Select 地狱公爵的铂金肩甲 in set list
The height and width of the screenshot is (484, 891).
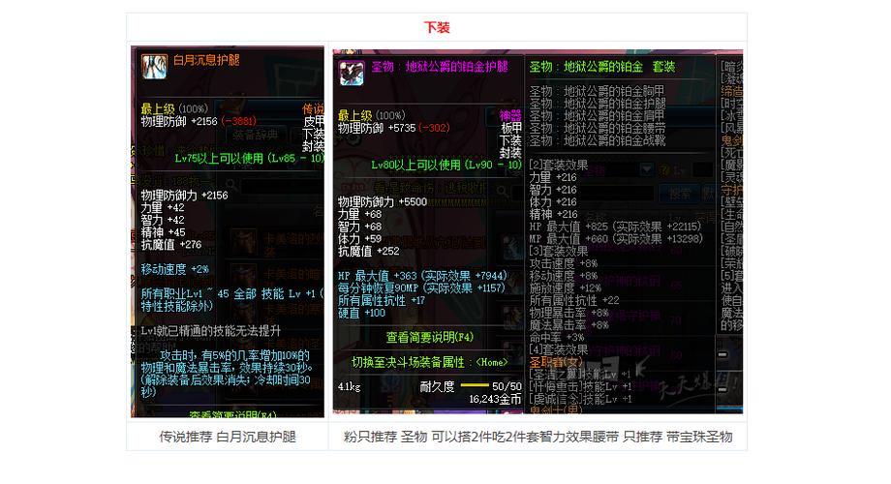click(598, 116)
